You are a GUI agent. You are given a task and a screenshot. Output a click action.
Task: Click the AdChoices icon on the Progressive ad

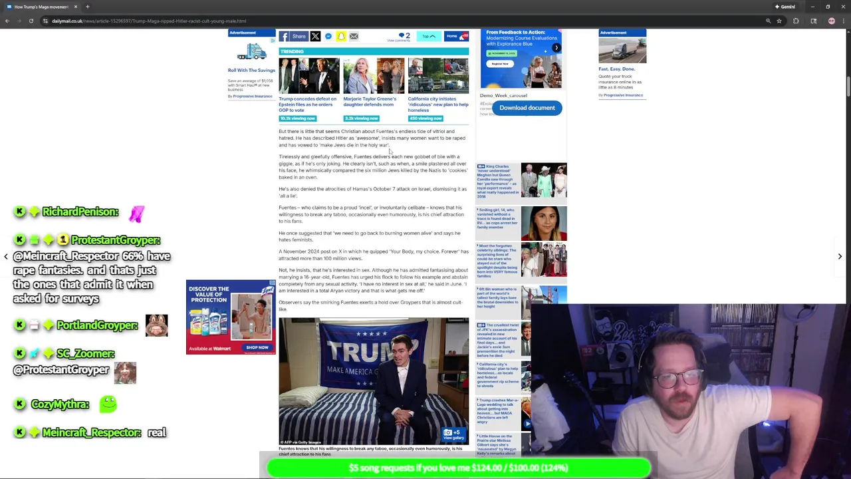pyautogui.click(x=272, y=41)
